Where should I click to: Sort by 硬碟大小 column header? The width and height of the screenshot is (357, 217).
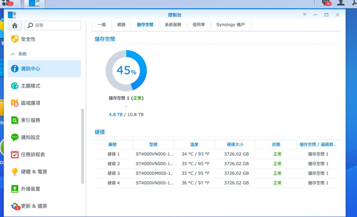coord(235,145)
